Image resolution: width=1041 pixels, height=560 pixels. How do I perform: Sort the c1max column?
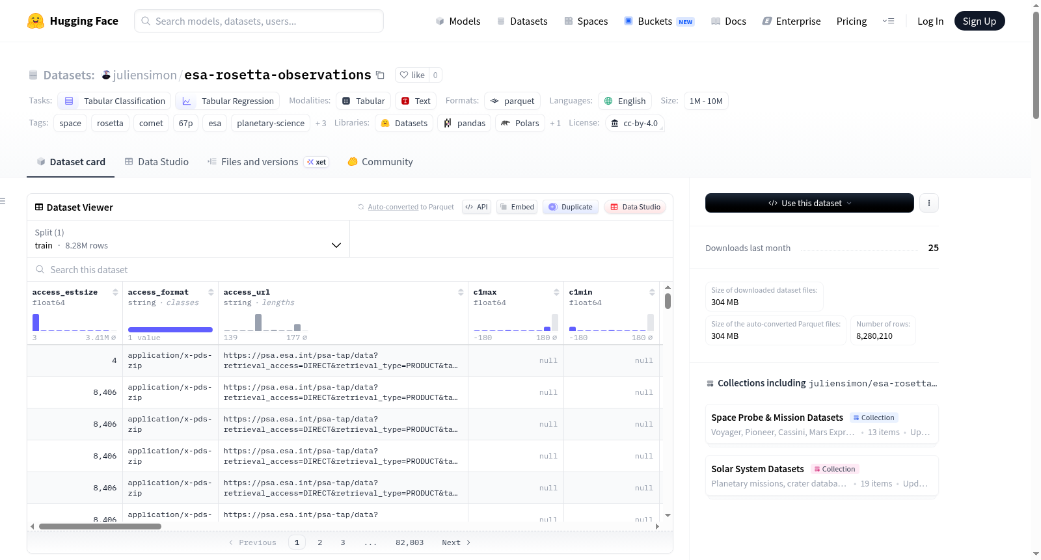coord(556,292)
